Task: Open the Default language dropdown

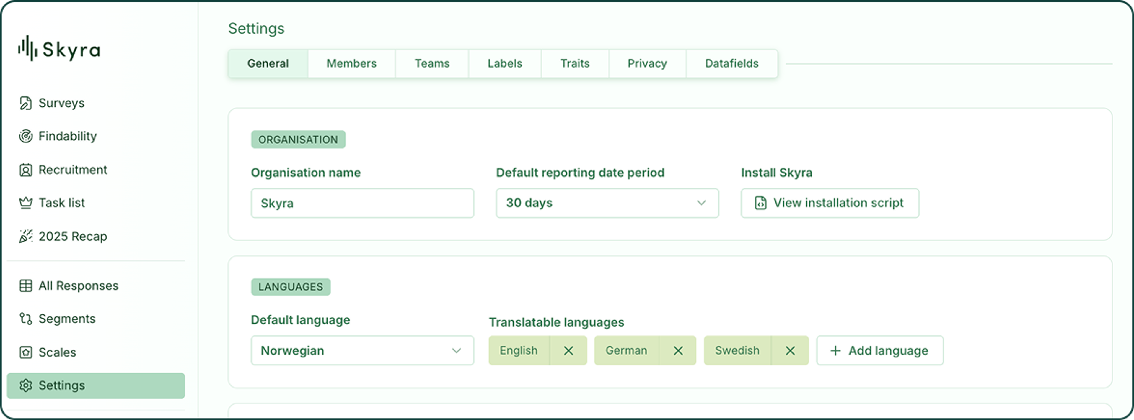Action: pyautogui.click(x=362, y=350)
